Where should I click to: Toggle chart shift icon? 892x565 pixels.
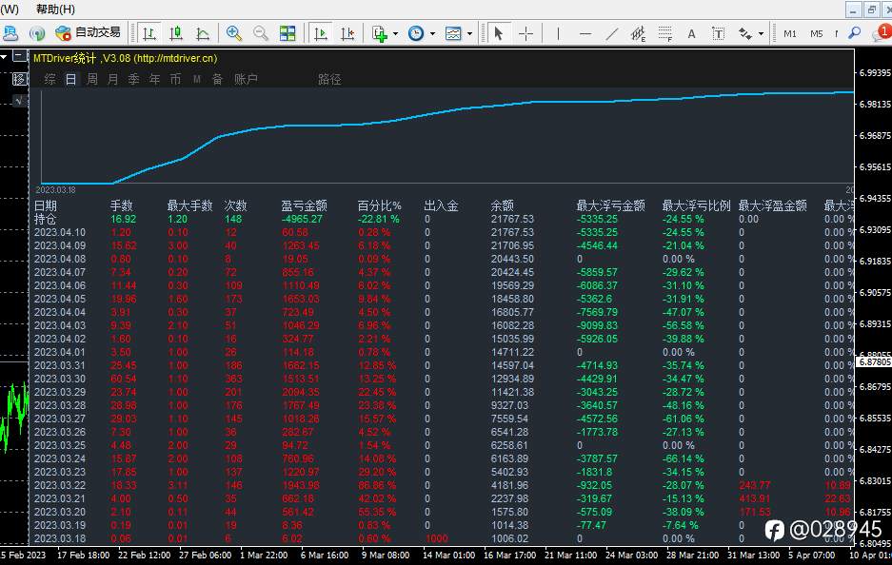coord(347,33)
